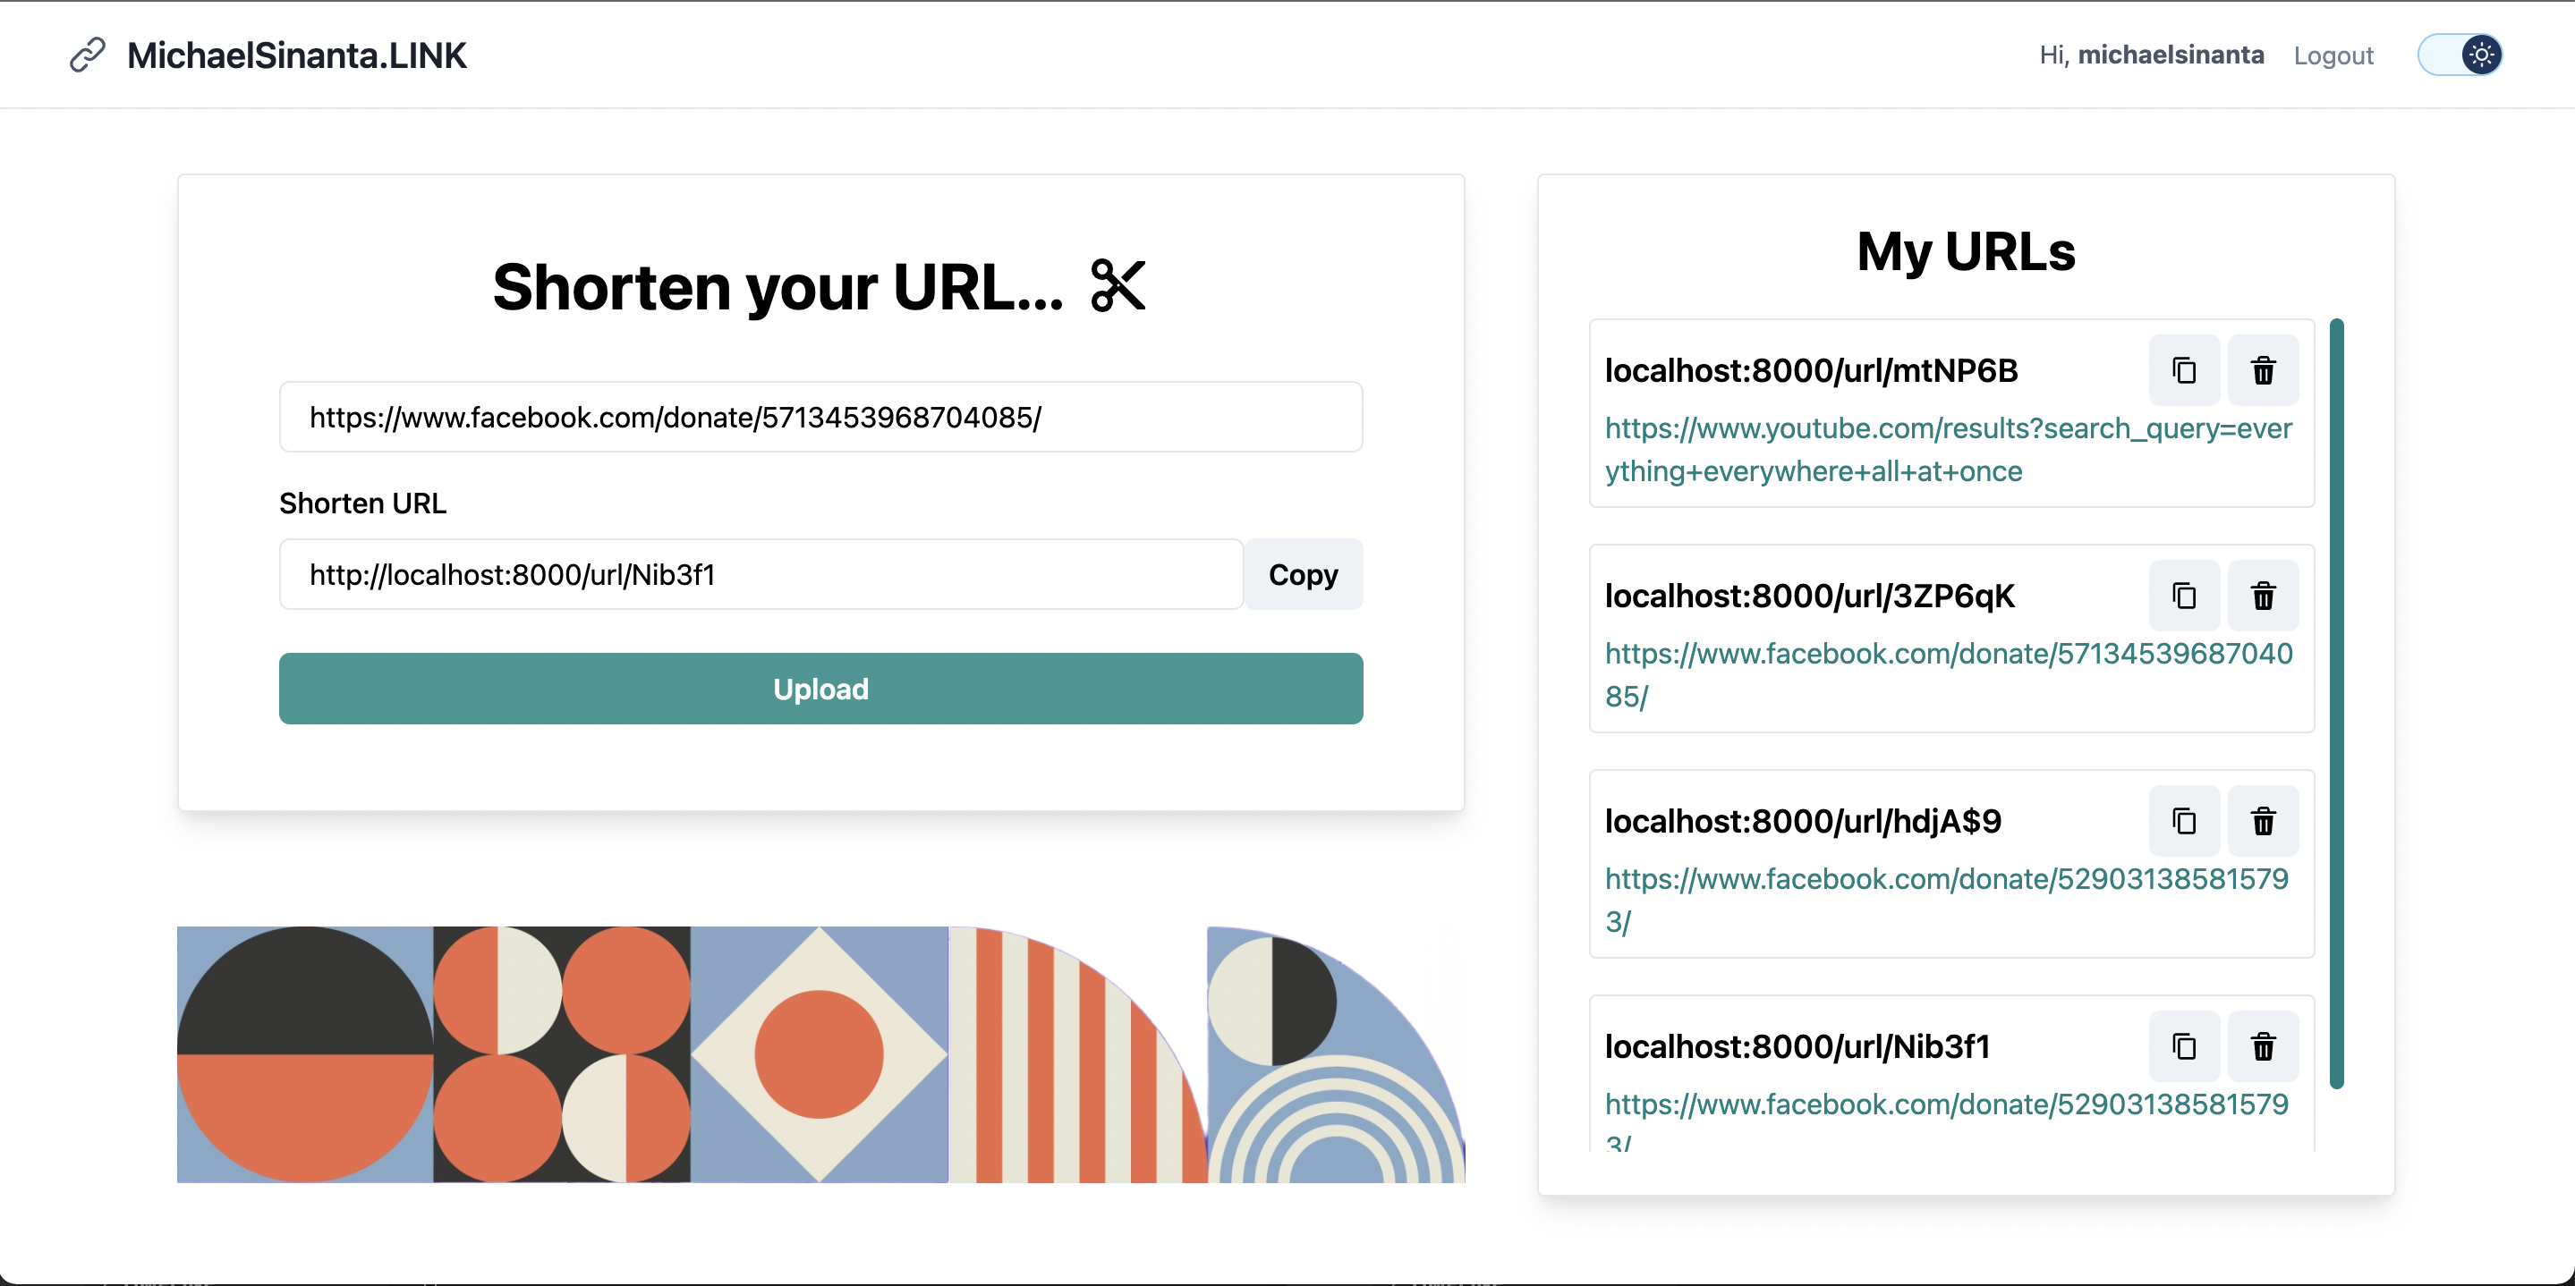This screenshot has height=1286, width=2575.
Task: Click the MichaelSinanta.LINK site title
Action: click(x=297, y=56)
